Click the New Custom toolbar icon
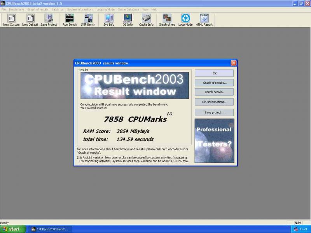The image size is (311, 233). click(11, 20)
